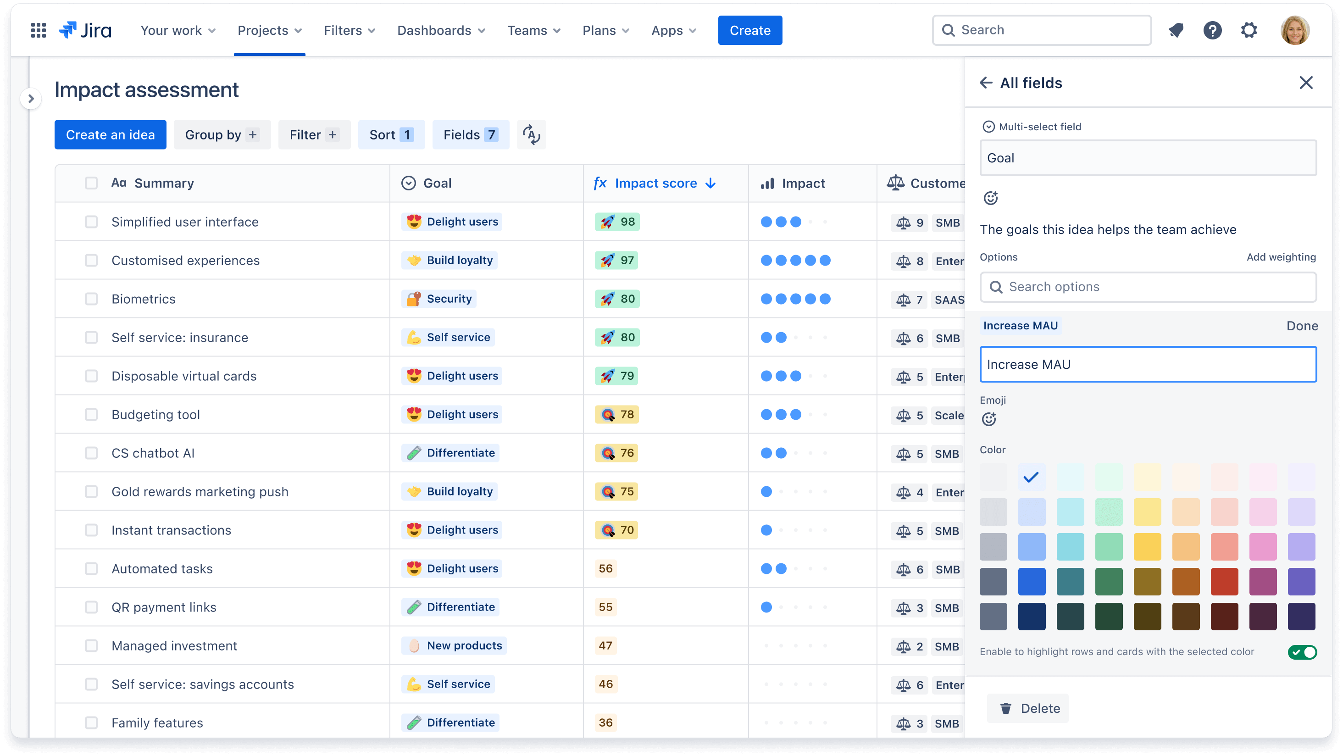The image size is (1343, 756).
Task: Check the checkbox next to Biometrics
Action: (x=91, y=299)
